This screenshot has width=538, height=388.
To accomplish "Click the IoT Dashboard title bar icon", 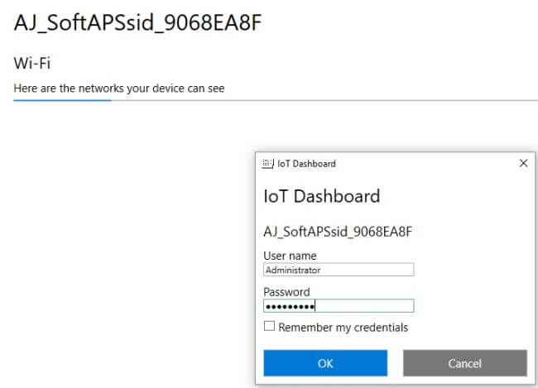I will 267,164.
